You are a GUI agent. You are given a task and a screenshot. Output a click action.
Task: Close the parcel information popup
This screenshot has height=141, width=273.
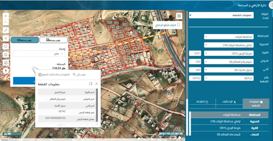point(97,84)
